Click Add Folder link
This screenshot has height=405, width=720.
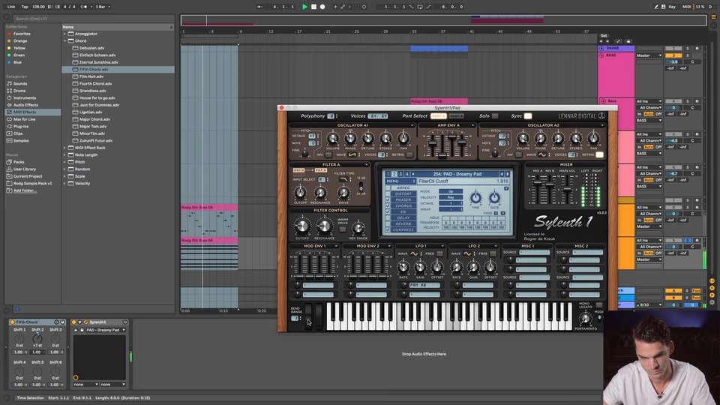click(25, 190)
